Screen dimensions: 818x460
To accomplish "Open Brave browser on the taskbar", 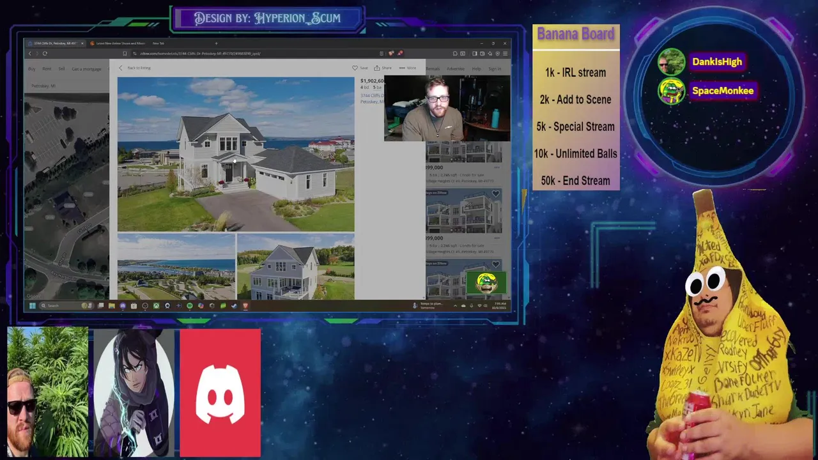I will click(245, 305).
